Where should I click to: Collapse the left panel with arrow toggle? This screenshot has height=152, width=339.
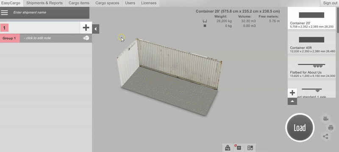click(x=96, y=29)
